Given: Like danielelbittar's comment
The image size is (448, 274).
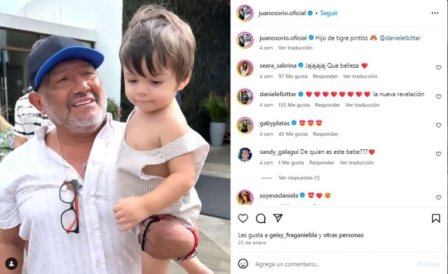Looking at the screenshot, I should (438, 97).
